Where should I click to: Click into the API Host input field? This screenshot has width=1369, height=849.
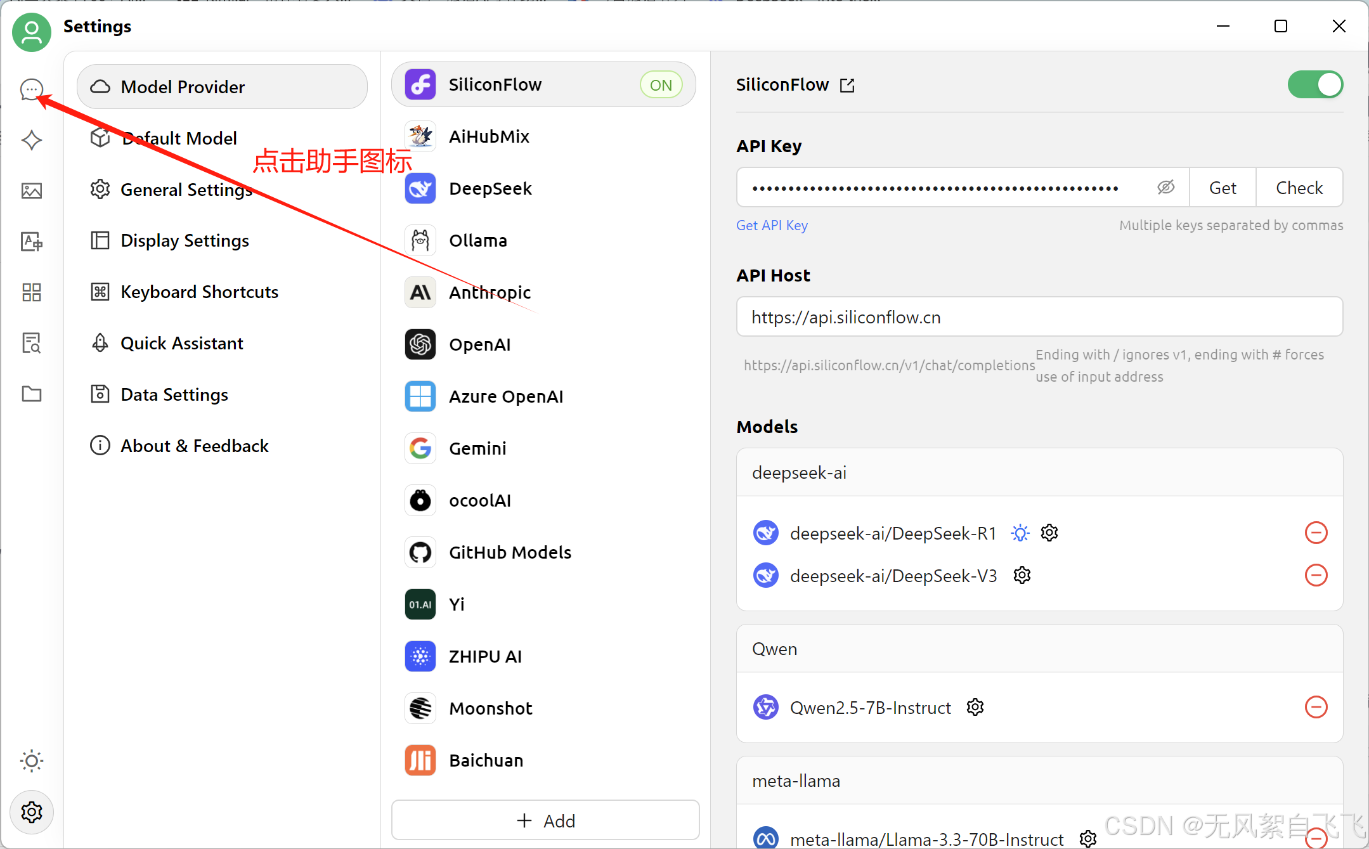(x=1039, y=316)
